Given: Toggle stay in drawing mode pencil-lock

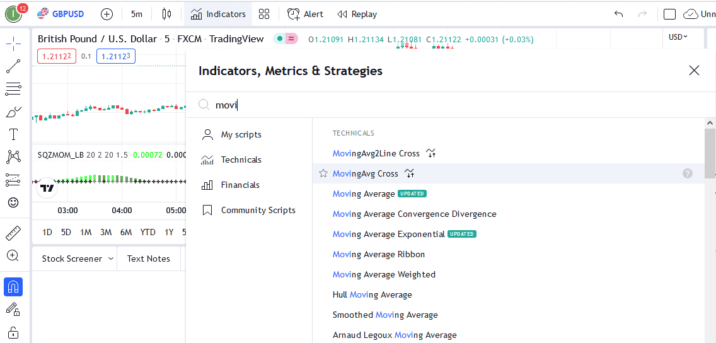Looking at the screenshot, I should pyautogui.click(x=14, y=309).
